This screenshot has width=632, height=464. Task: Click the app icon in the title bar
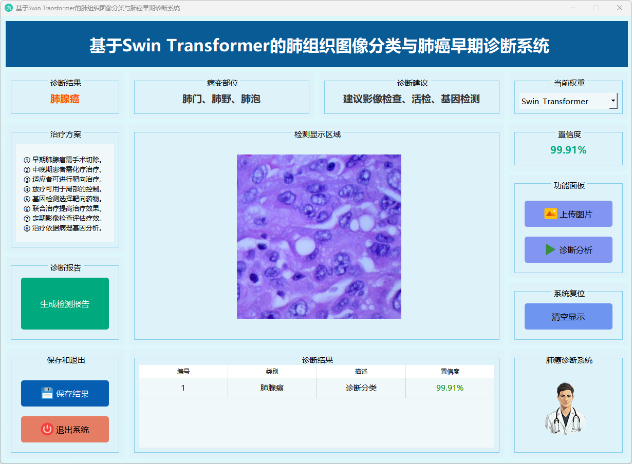tap(9, 8)
